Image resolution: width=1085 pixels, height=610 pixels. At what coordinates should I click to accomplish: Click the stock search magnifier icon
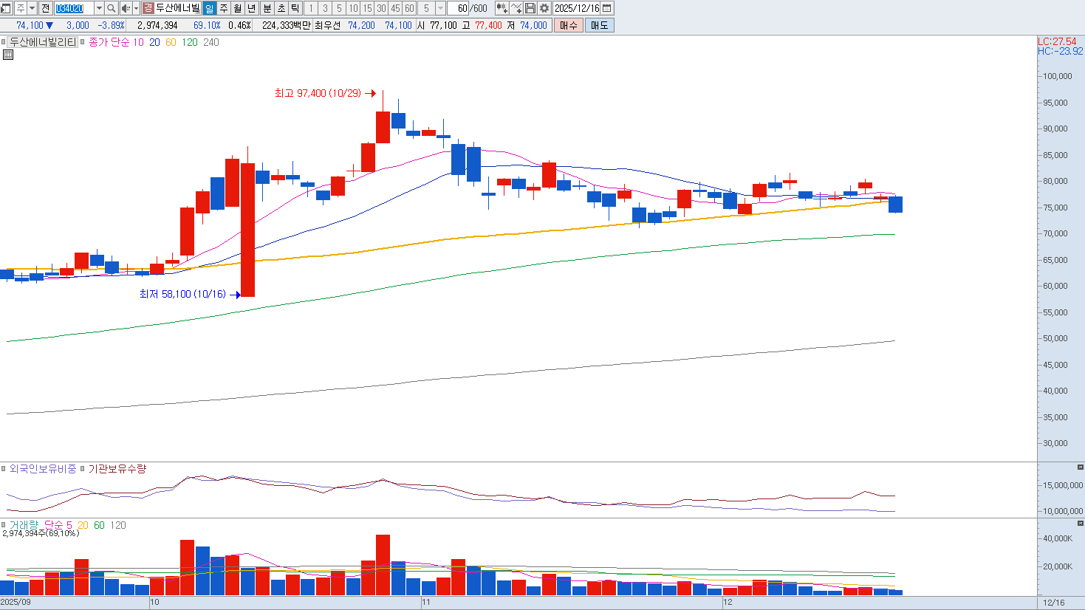coord(111,8)
